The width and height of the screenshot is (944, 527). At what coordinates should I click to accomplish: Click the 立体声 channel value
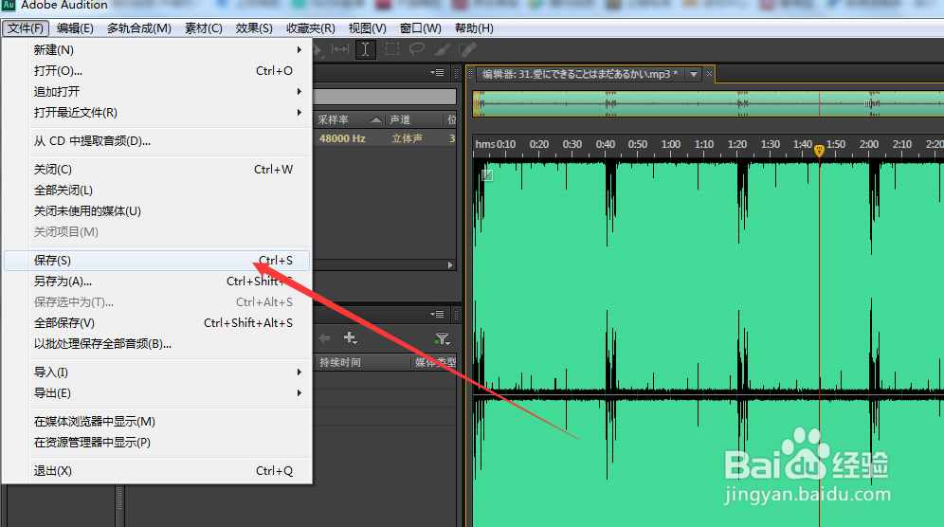point(407,138)
